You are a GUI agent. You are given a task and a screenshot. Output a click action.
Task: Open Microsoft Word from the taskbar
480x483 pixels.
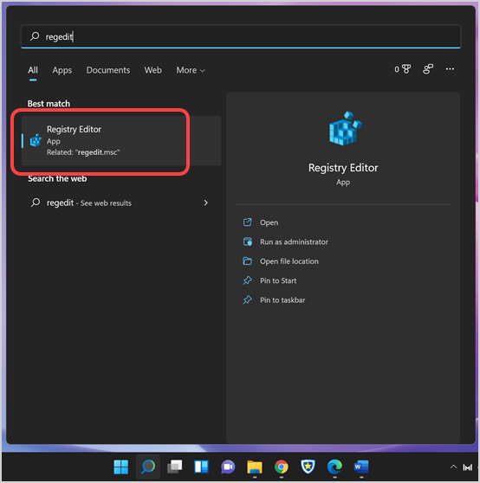[x=361, y=467]
